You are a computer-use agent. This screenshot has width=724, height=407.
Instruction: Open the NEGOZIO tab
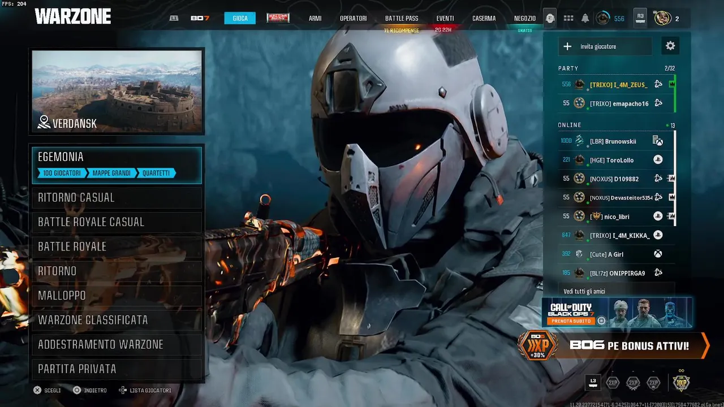click(x=525, y=18)
